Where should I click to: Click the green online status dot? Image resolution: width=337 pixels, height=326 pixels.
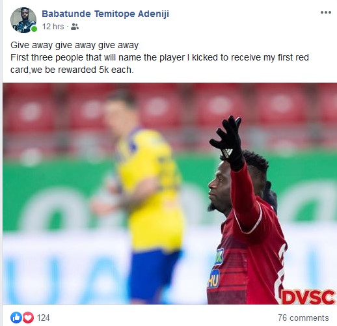coord(34,29)
